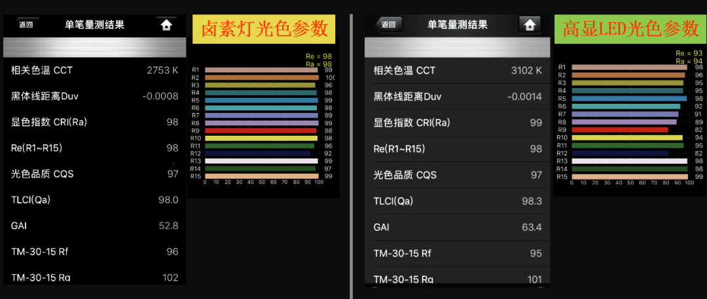Click the Ra = 94 label in the LED chart
This screenshot has height=299, width=707.
click(689, 61)
